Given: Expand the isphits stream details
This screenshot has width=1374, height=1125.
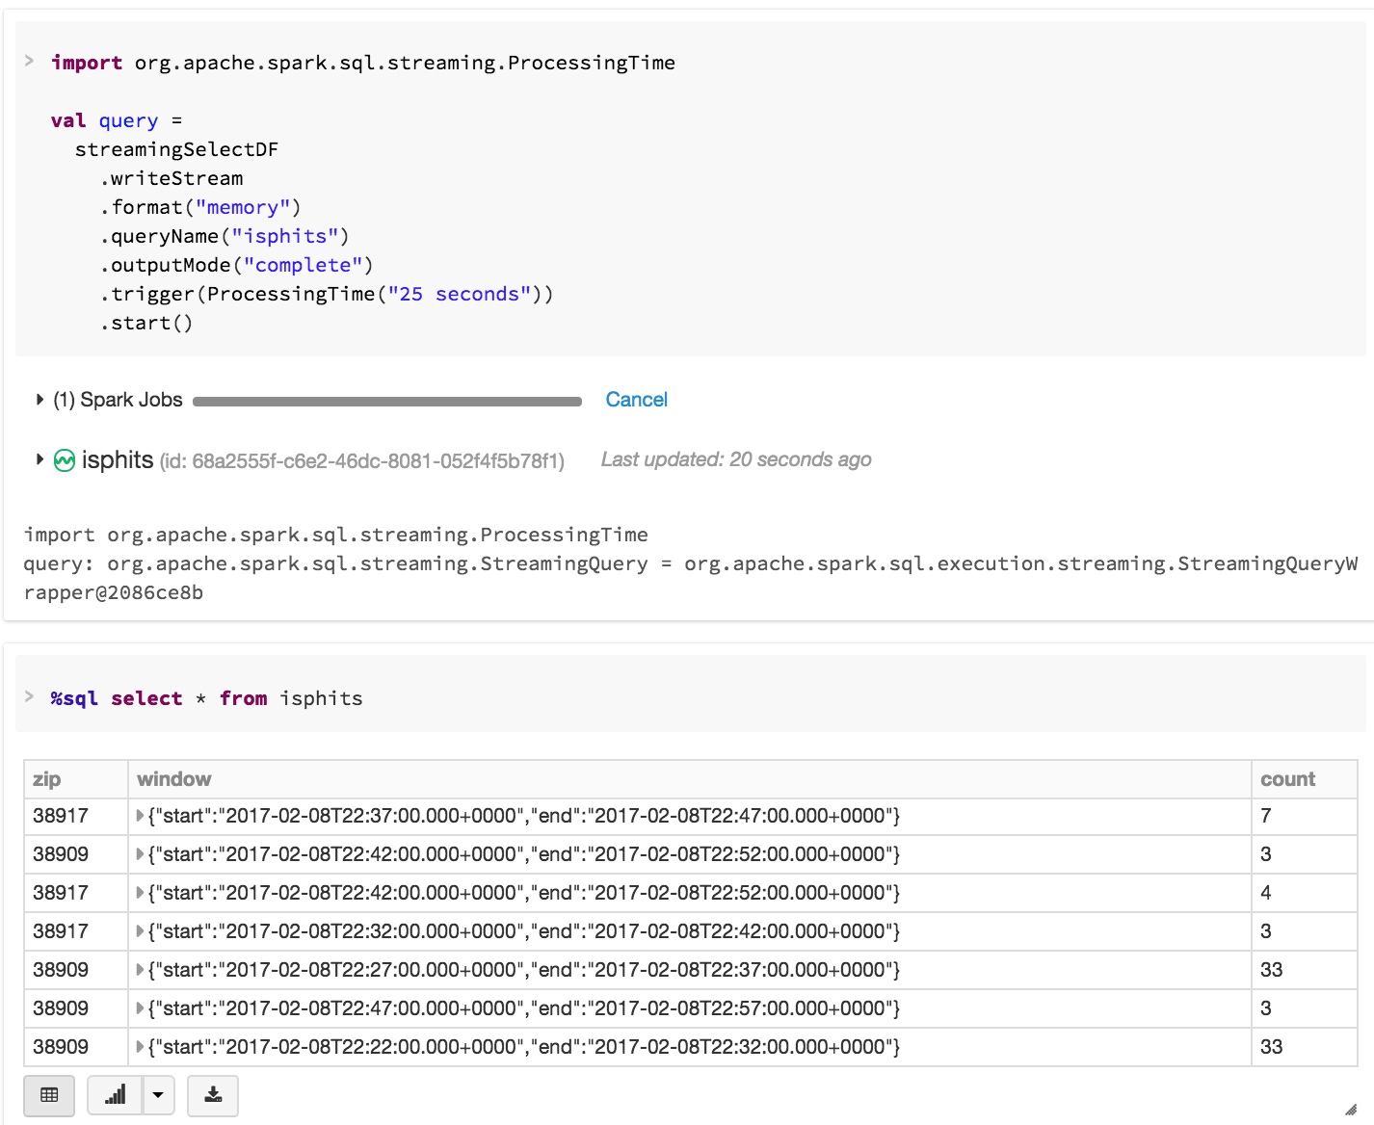Looking at the screenshot, I should click(40, 459).
